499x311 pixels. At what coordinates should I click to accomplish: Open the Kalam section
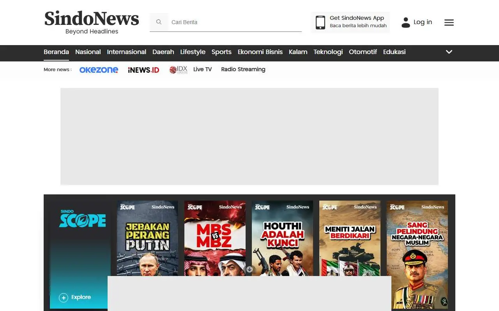pyautogui.click(x=298, y=52)
